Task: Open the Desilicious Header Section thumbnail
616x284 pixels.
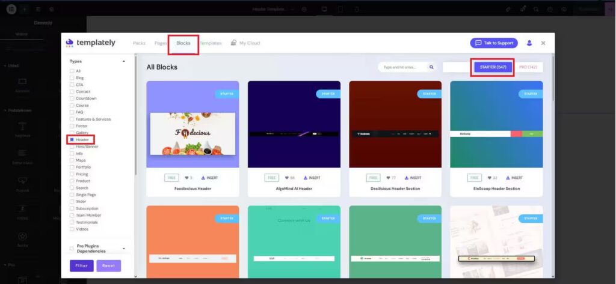Action: pyautogui.click(x=395, y=124)
